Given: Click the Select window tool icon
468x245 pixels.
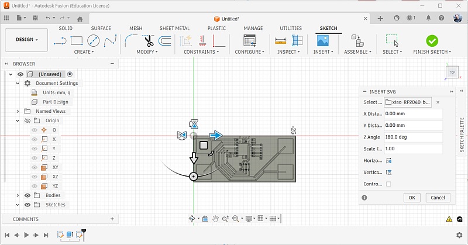Looking at the screenshot, I should pyautogui.click(x=392, y=40).
